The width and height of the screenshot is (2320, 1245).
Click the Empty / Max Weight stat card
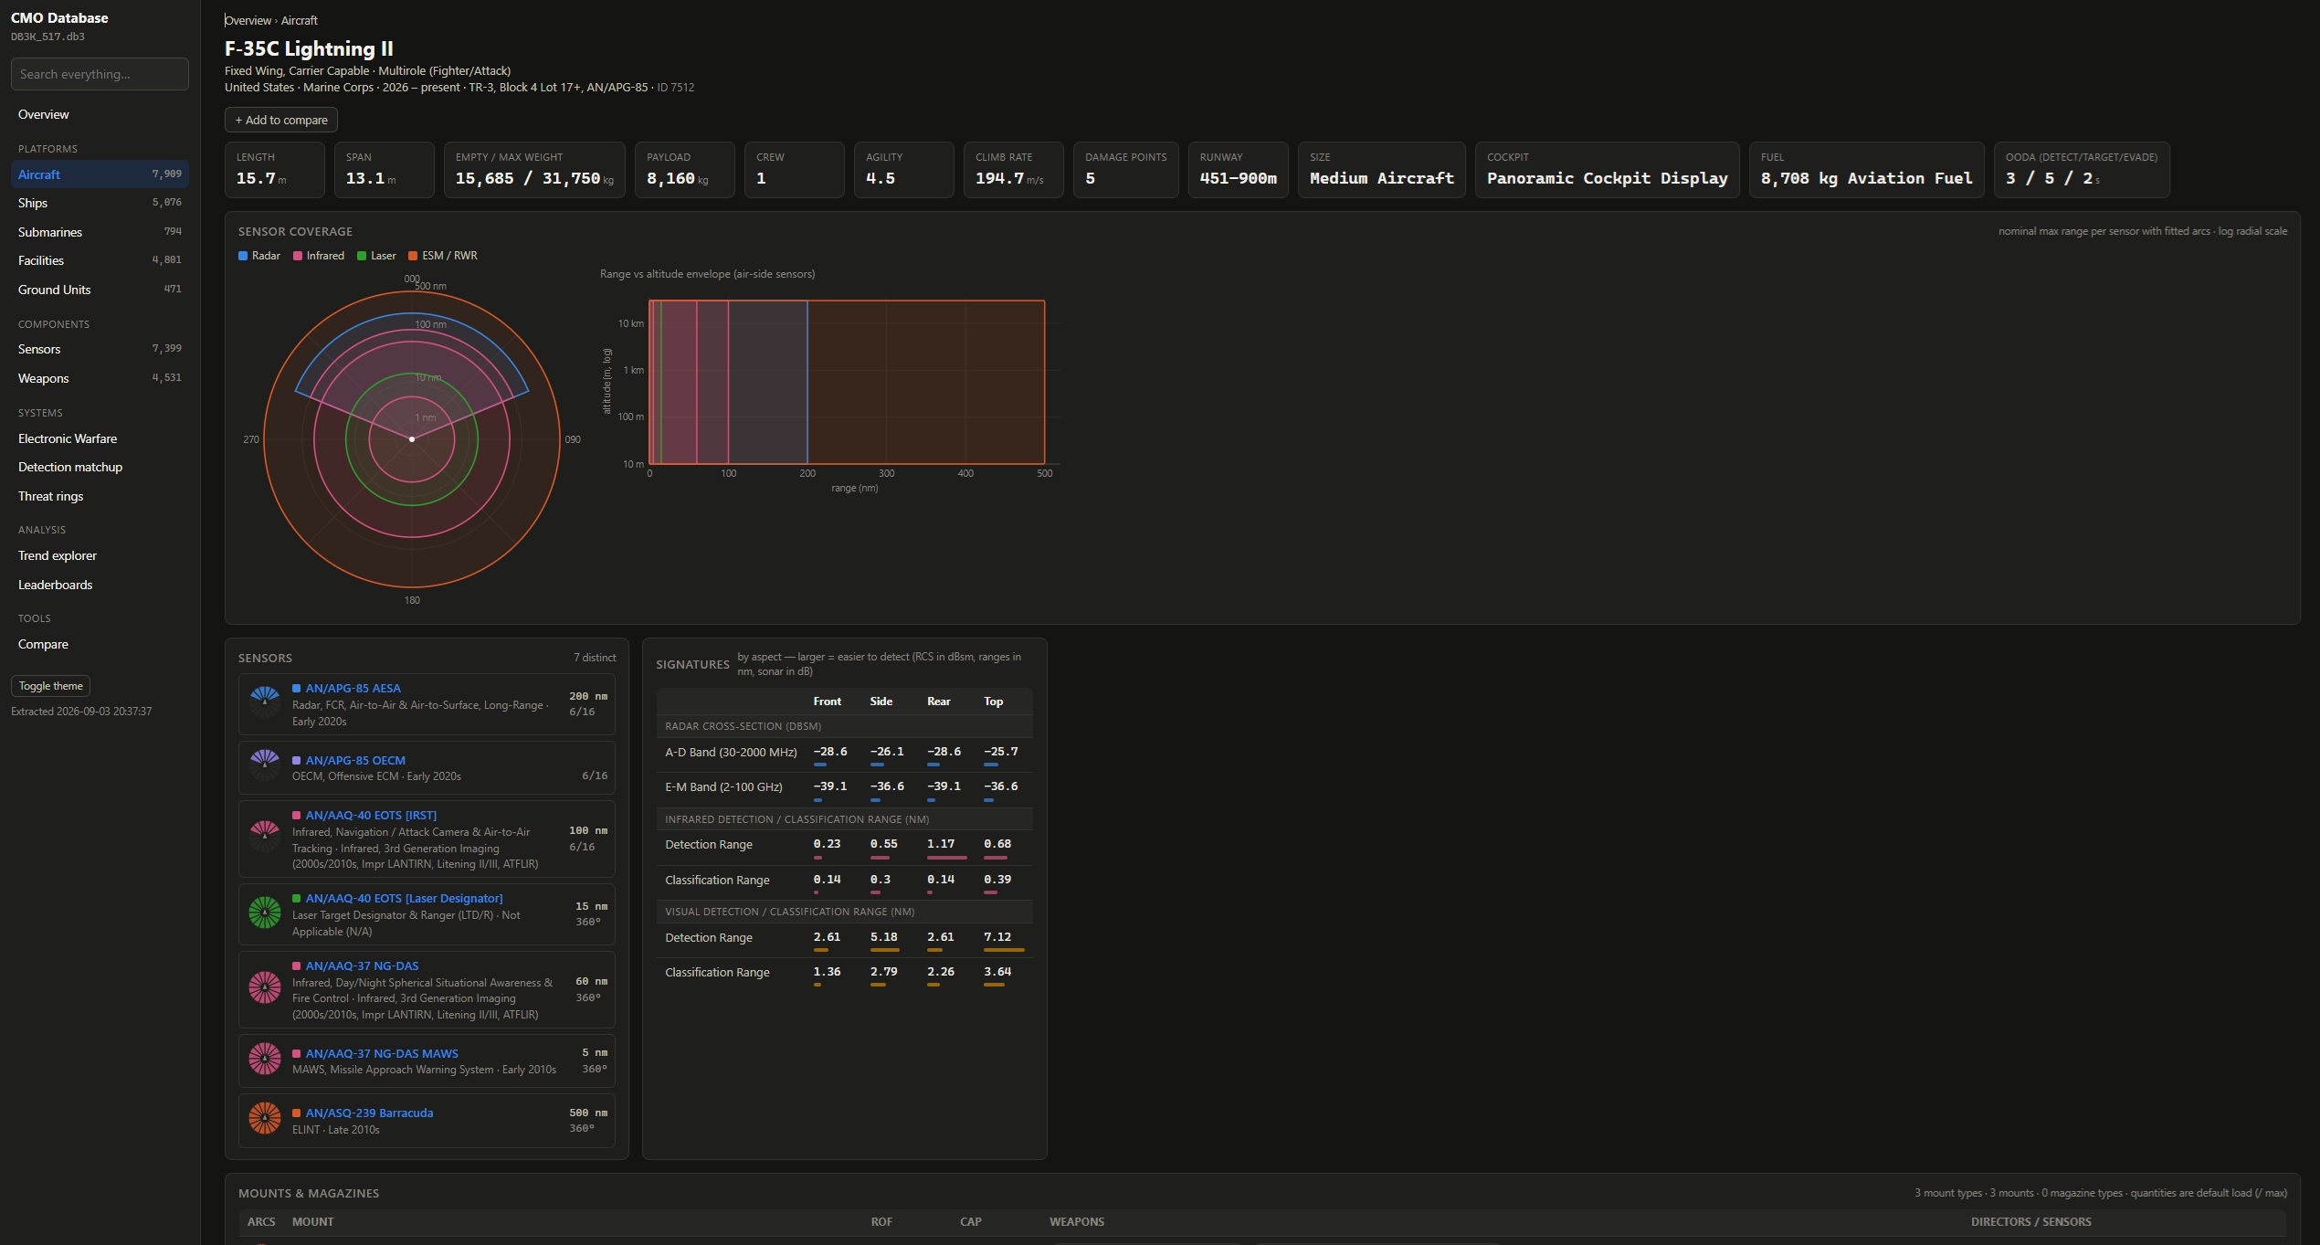click(x=534, y=170)
